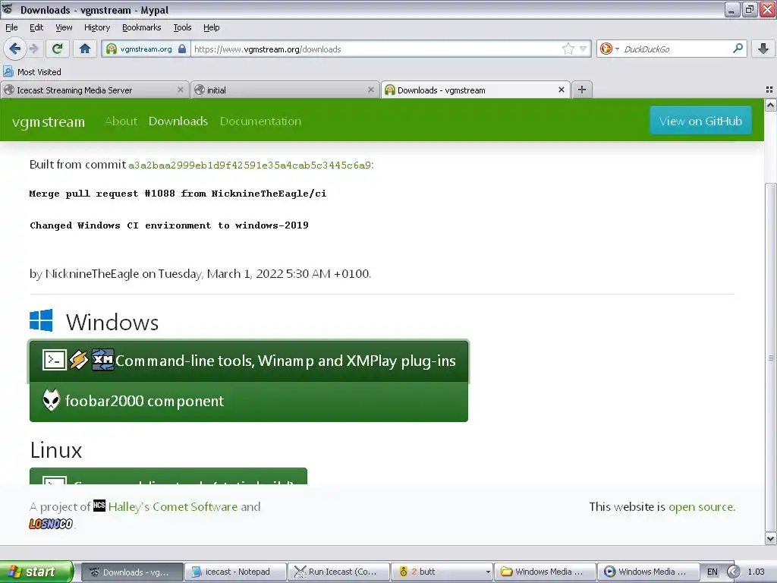Download Command-line tools, Winamp and XMPlay plug-ins
Viewport: 777px width, 583px height.
(x=249, y=361)
